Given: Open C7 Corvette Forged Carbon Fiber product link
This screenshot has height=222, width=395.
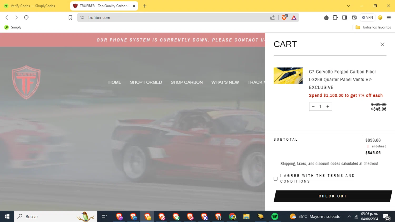Looking at the screenshot, I should (343, 80).
